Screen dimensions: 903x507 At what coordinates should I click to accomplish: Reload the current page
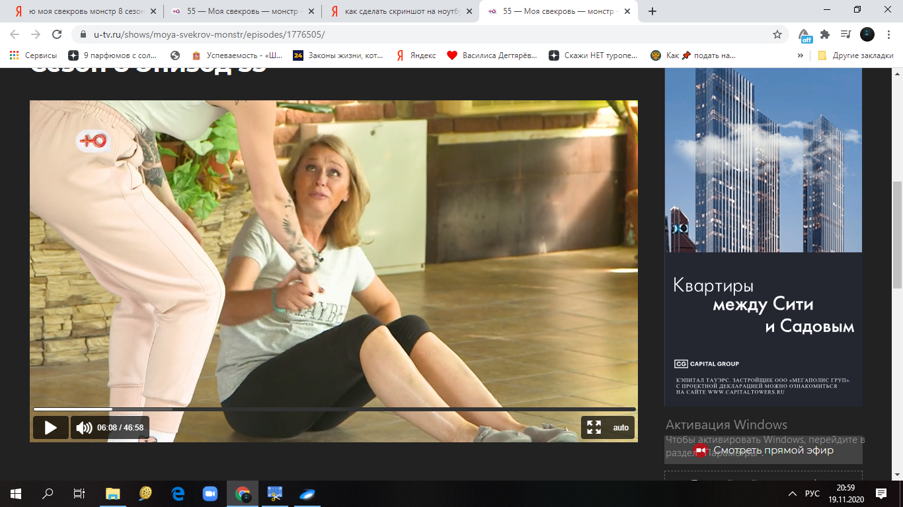57,34
